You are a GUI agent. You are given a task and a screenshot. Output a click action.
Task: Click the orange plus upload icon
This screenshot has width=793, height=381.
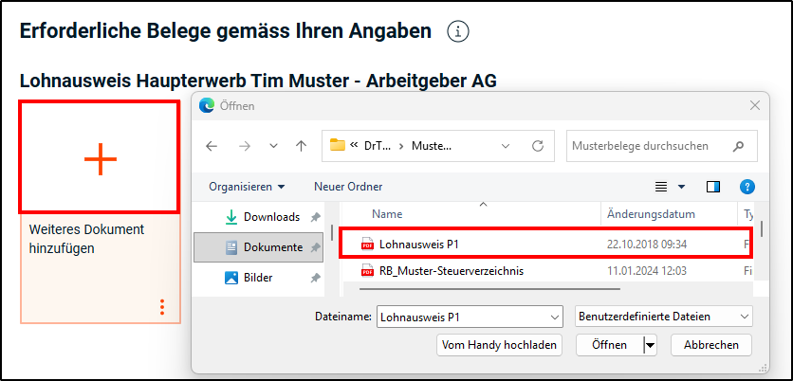click(x=100, y=159)
